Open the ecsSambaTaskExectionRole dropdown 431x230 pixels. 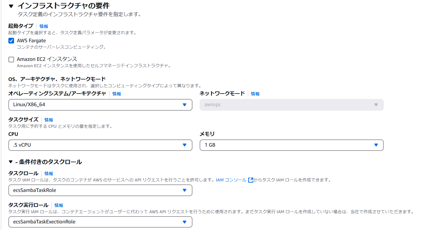point(100,222)
